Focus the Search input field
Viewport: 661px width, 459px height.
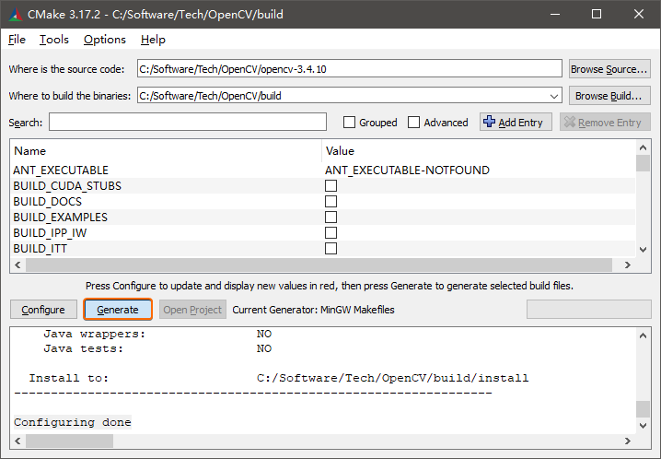pos(188,122)
